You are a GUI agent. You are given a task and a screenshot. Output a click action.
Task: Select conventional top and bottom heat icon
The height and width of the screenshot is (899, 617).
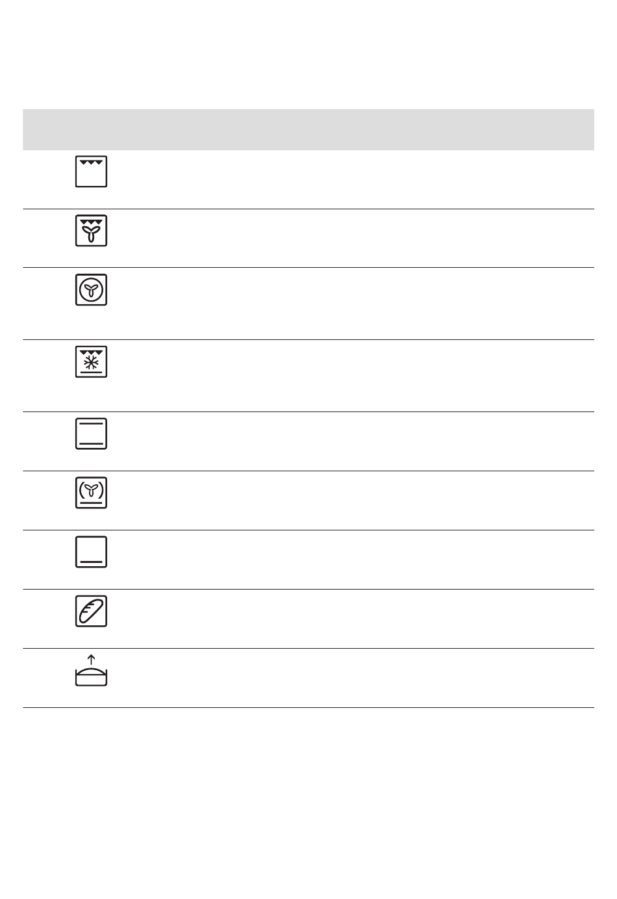91,434
